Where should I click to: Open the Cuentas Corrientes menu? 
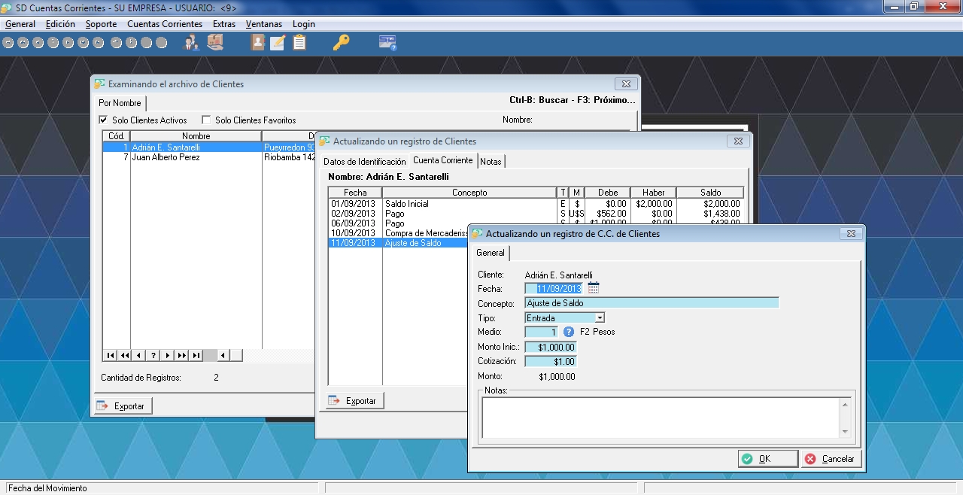tap(164, 24)
